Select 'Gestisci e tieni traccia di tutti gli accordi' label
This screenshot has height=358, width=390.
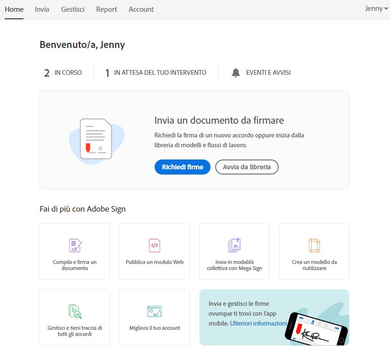coord(75,331)
